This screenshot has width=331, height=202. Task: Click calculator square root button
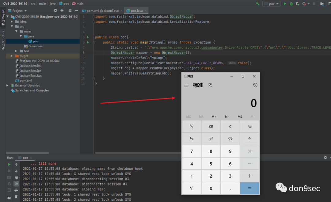click(230, 139)
